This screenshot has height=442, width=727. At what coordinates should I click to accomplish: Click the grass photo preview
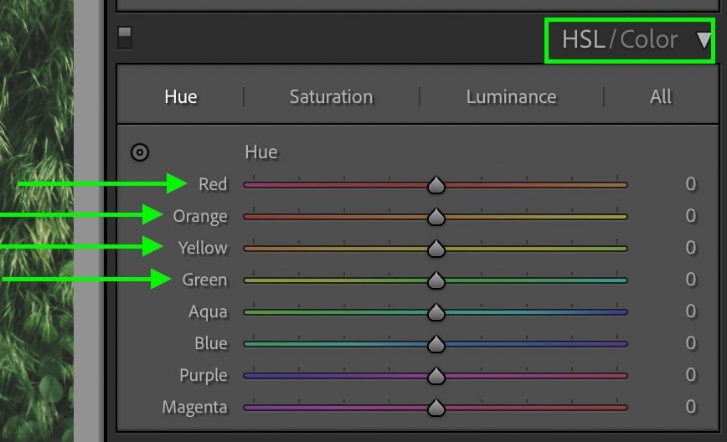[37, 221]
